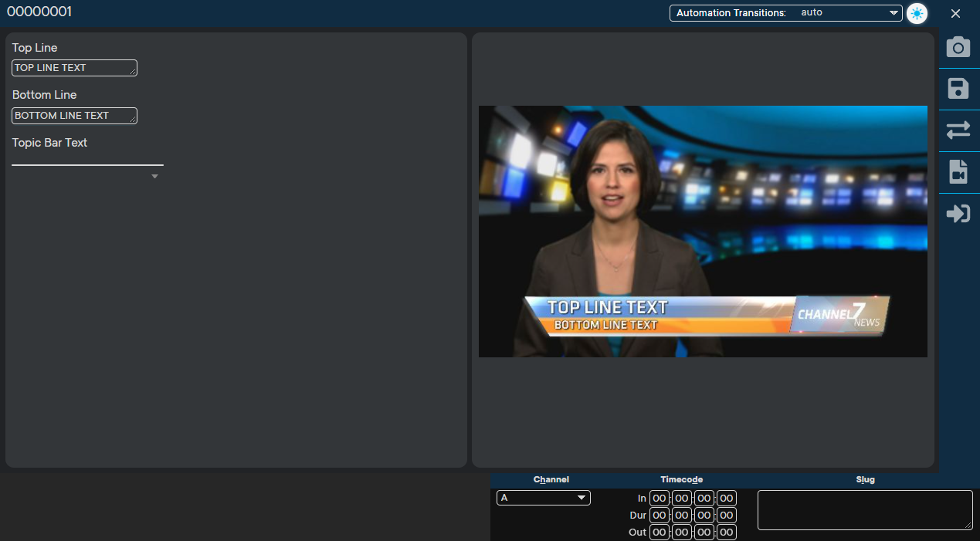Click the save floppy disk icon
Screen dimensions: 980x541
coord(958,89)
